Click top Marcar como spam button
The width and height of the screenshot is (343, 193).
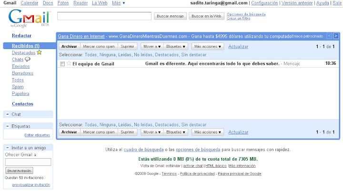click(x=99, y=46)
